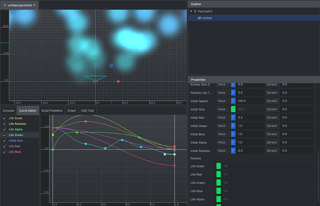Click the blue curve button for Initial Speed

pos(233,101)
